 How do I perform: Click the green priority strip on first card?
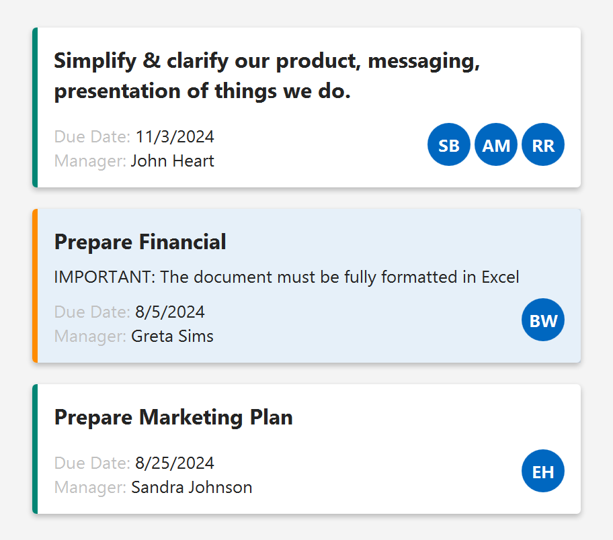pos(35,107)
